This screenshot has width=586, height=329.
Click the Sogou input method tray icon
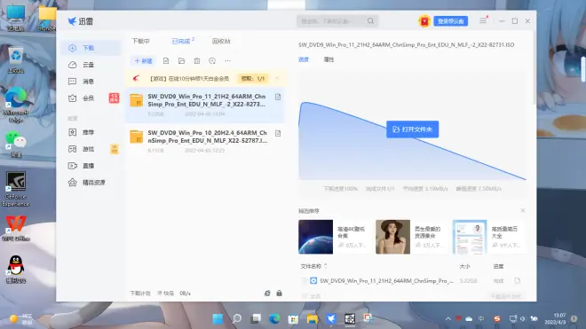point(497,318)
